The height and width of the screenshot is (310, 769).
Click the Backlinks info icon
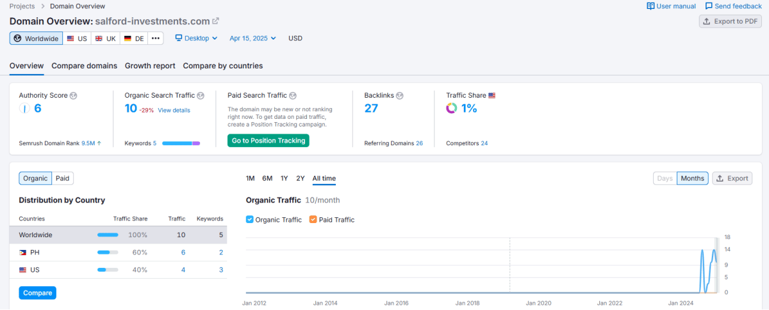point(400,96)
